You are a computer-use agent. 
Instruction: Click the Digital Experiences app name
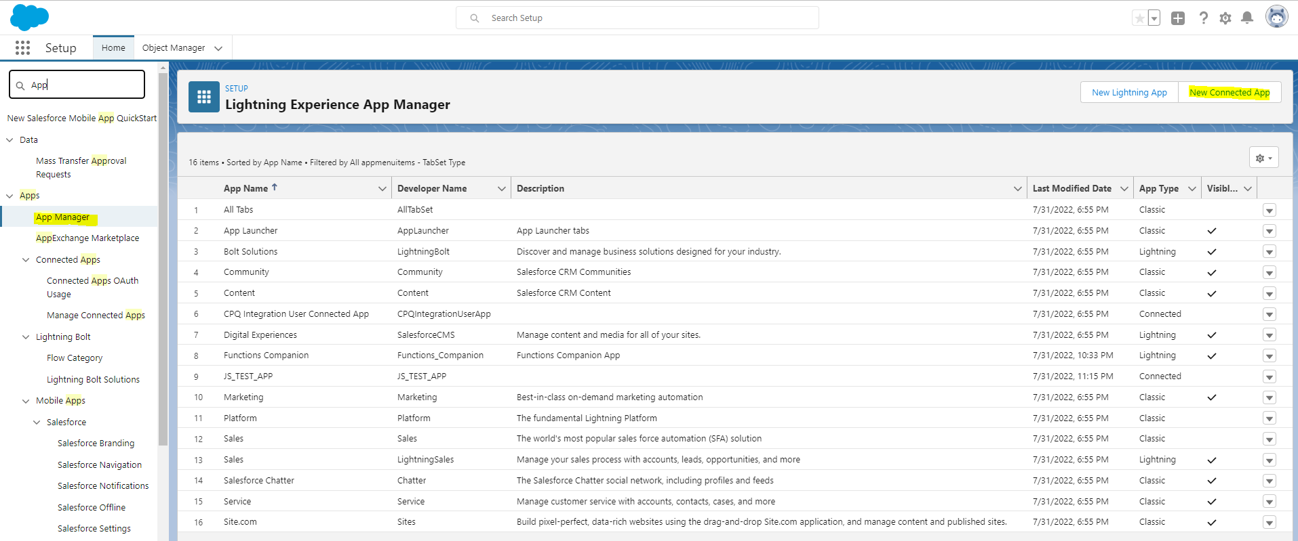coord(260,334)
